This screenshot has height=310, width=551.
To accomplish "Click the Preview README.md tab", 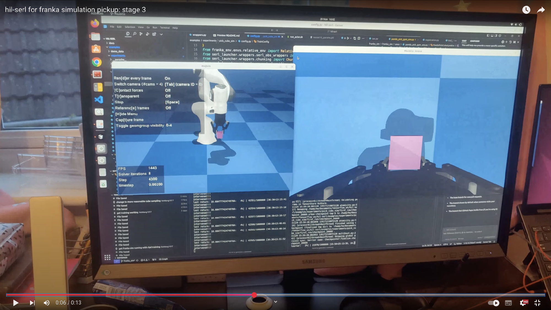I will pyautogui.click(x=228, y=35).
